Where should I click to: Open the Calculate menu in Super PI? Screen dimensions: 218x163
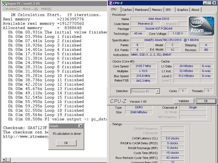click(x=11, y=9)
